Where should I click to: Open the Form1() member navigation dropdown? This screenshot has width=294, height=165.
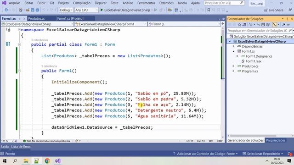click(184, 24)
